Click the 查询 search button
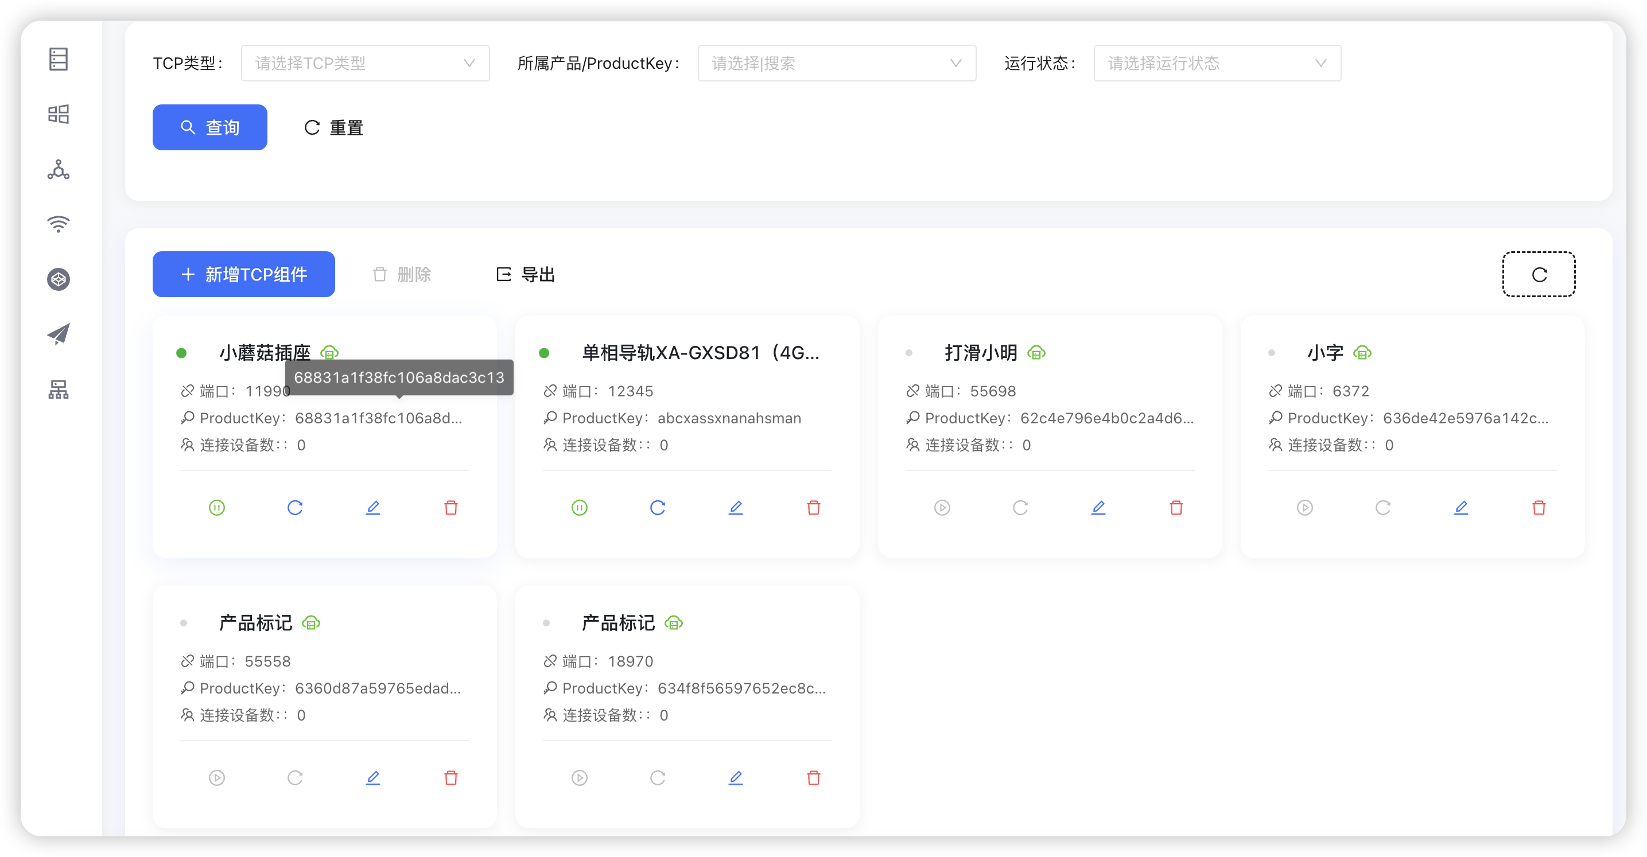1647x857 pixels. 209,127
